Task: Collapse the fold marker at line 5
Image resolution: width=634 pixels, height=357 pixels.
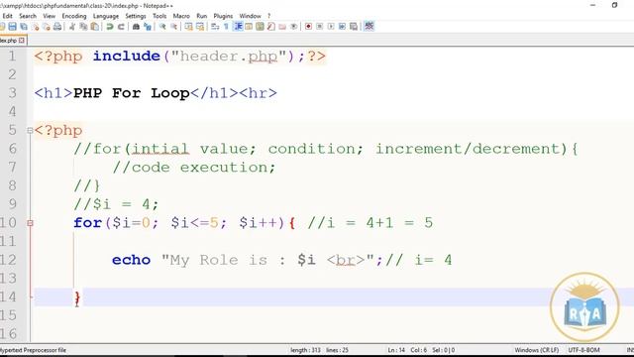Action: point(30,131)
